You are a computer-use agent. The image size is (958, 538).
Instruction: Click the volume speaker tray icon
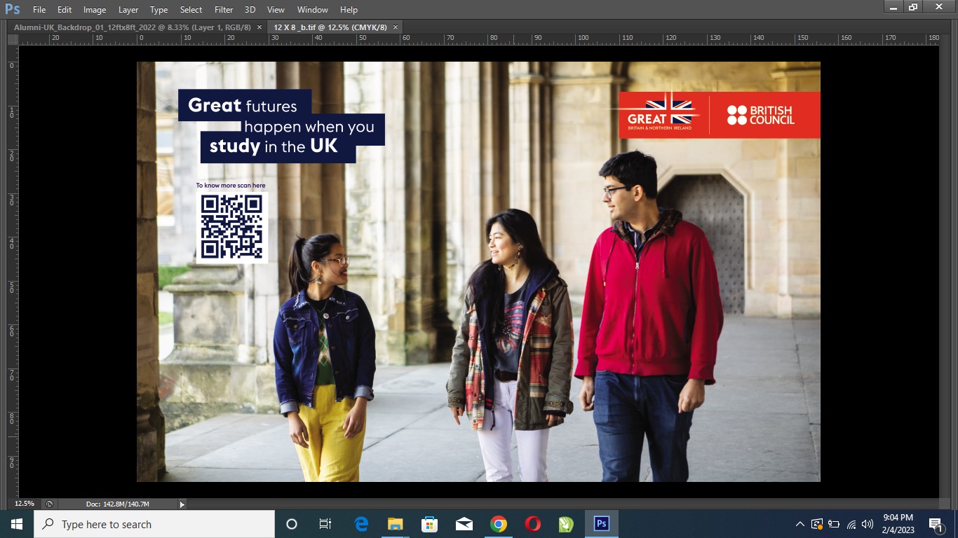click(868, 524)
